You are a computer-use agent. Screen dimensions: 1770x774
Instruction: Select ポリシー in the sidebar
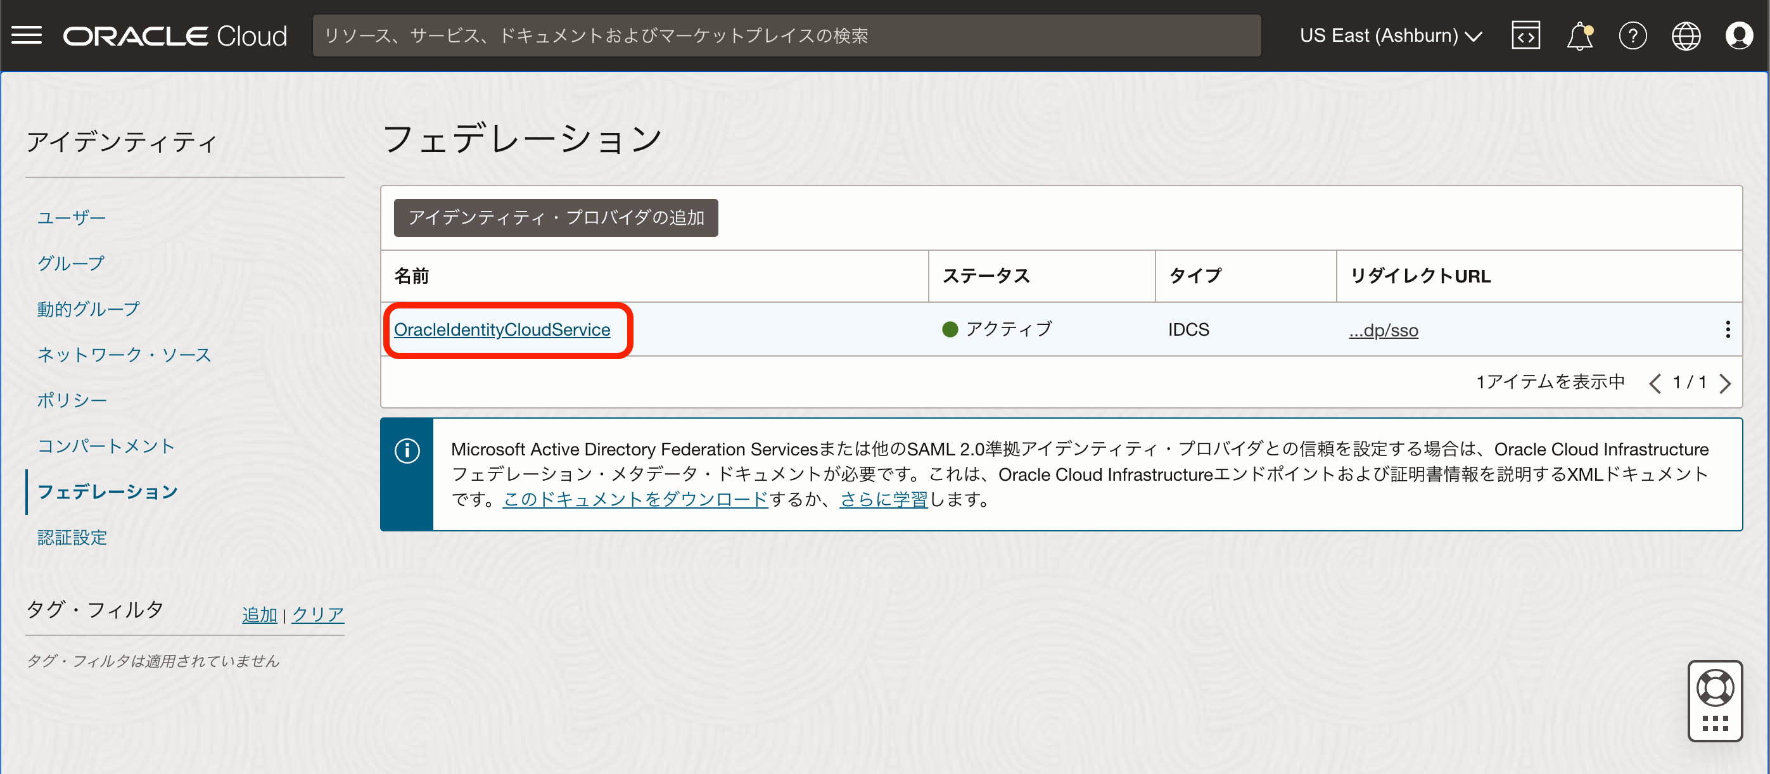72,400
